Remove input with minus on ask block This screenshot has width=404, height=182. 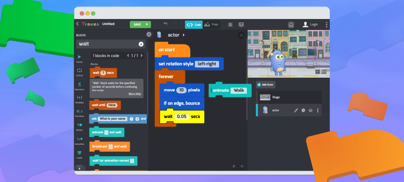(131, 119)
